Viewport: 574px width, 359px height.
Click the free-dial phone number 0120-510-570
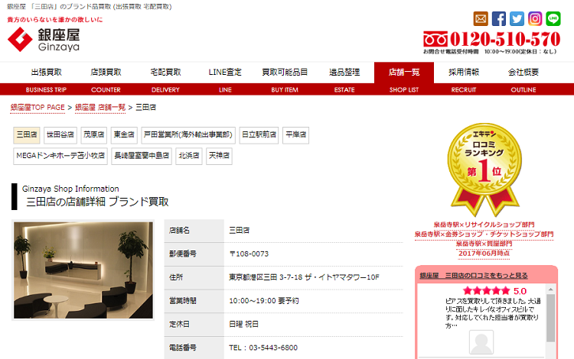pos(491,39)
